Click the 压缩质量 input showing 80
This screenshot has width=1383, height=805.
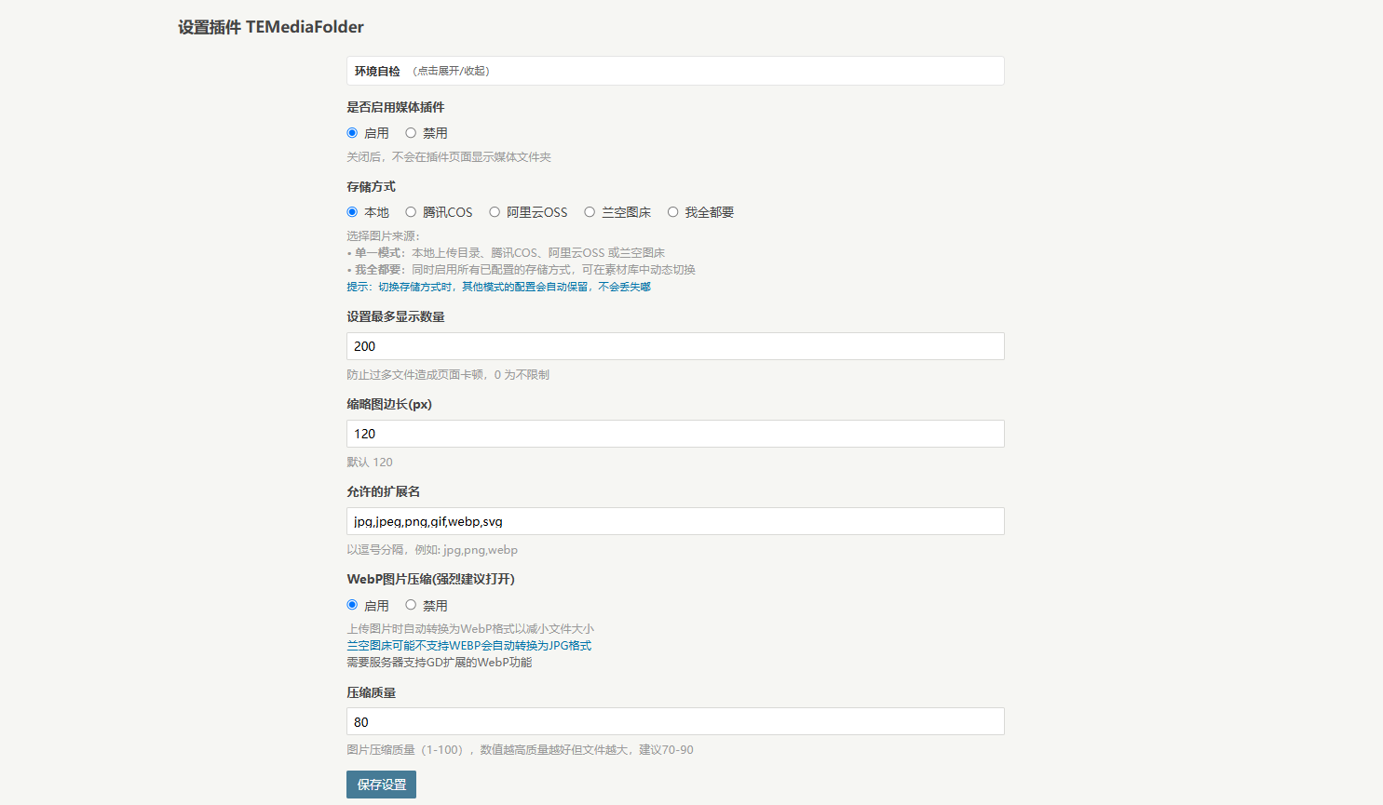point(675,721)
